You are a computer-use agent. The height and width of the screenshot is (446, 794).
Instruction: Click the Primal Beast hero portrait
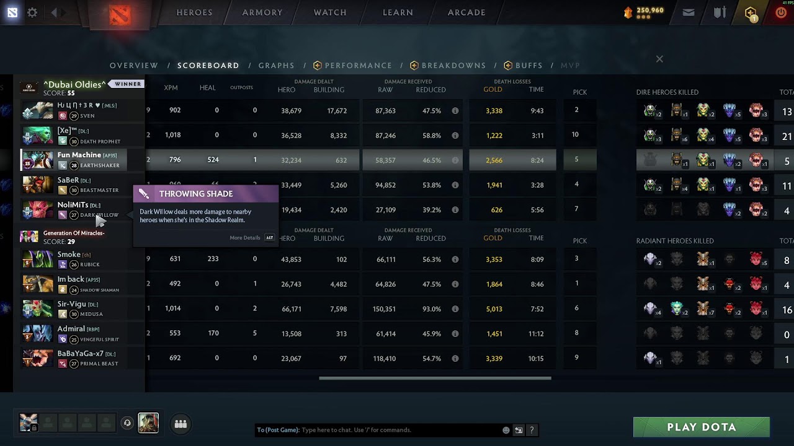tap(38, 358)
